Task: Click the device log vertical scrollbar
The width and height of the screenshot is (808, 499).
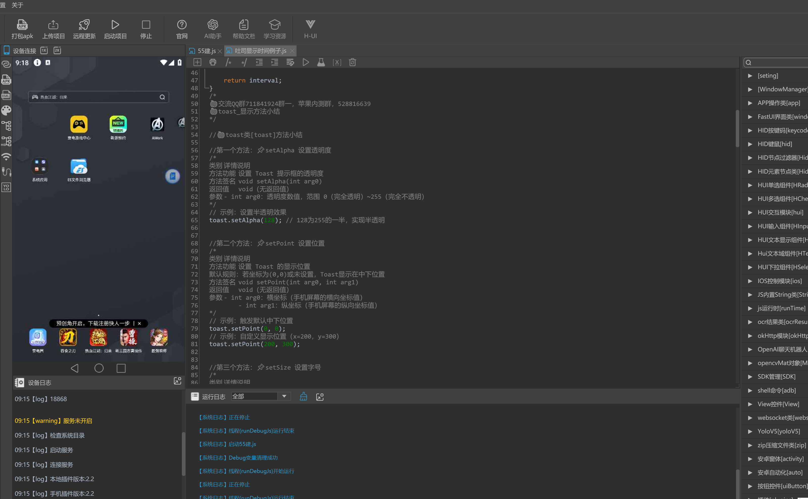Action: tap(183, 454)
